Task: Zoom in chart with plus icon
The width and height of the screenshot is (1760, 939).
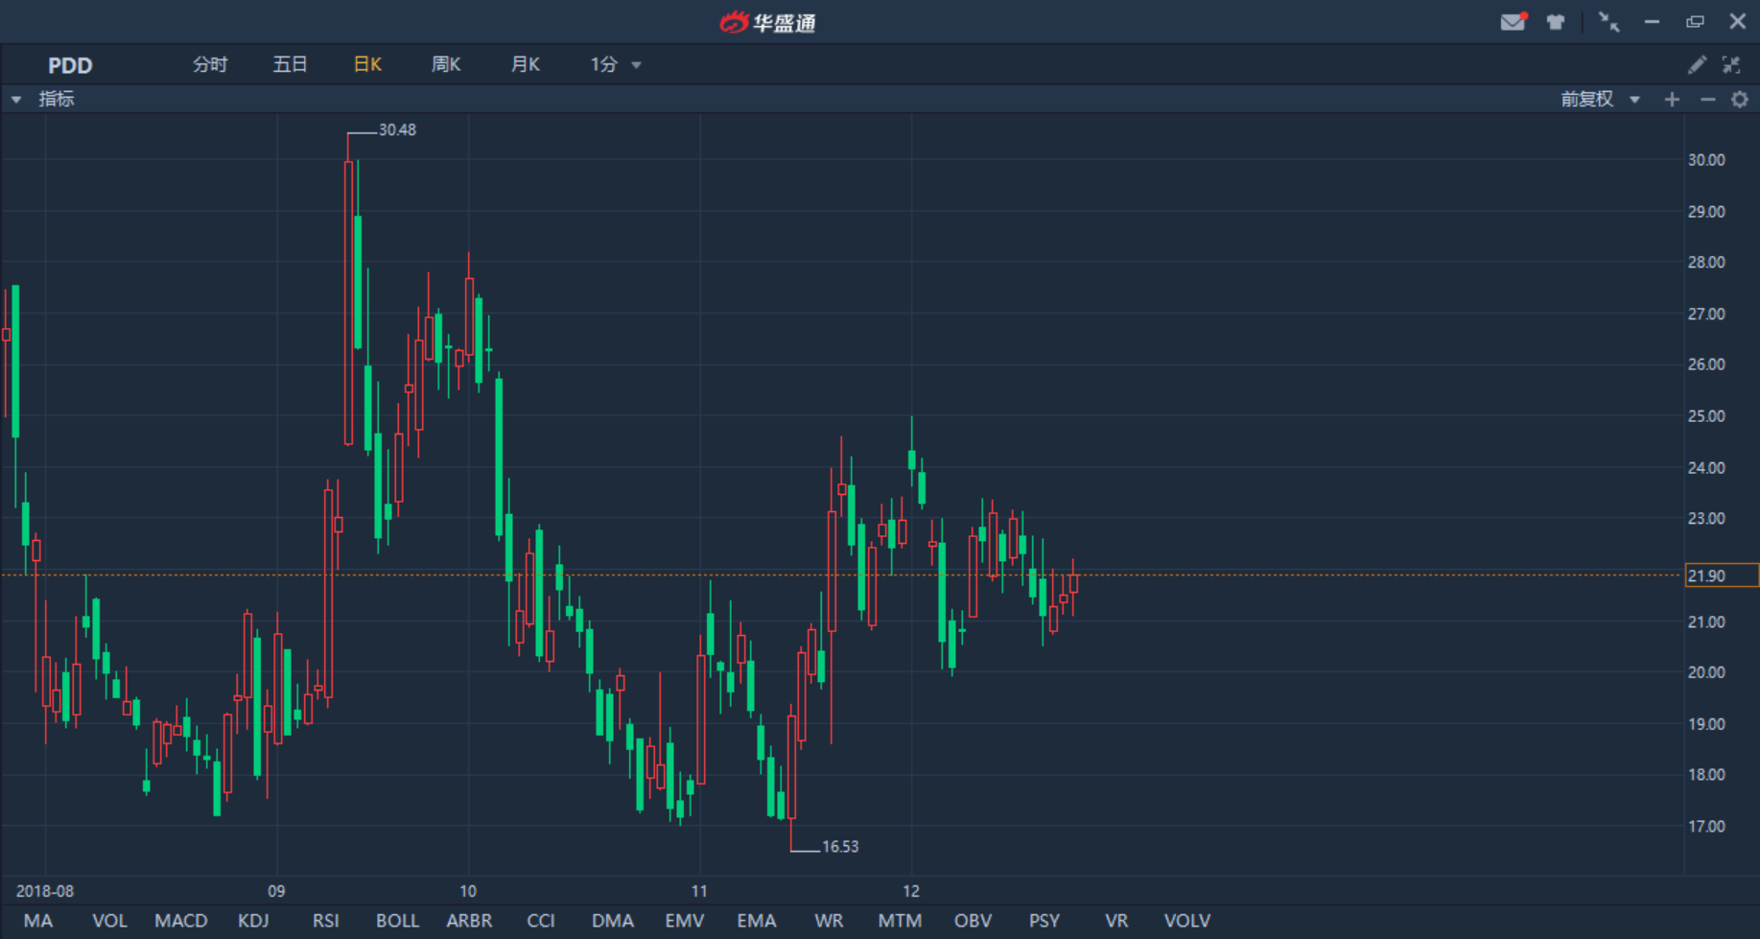Action: [x=1672, y=99]
